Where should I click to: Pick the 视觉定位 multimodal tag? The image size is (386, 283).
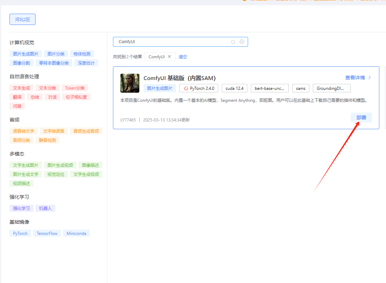pos(56,174)
